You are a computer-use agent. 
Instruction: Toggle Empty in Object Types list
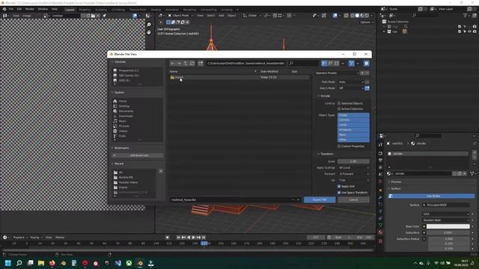click(353, 115)
